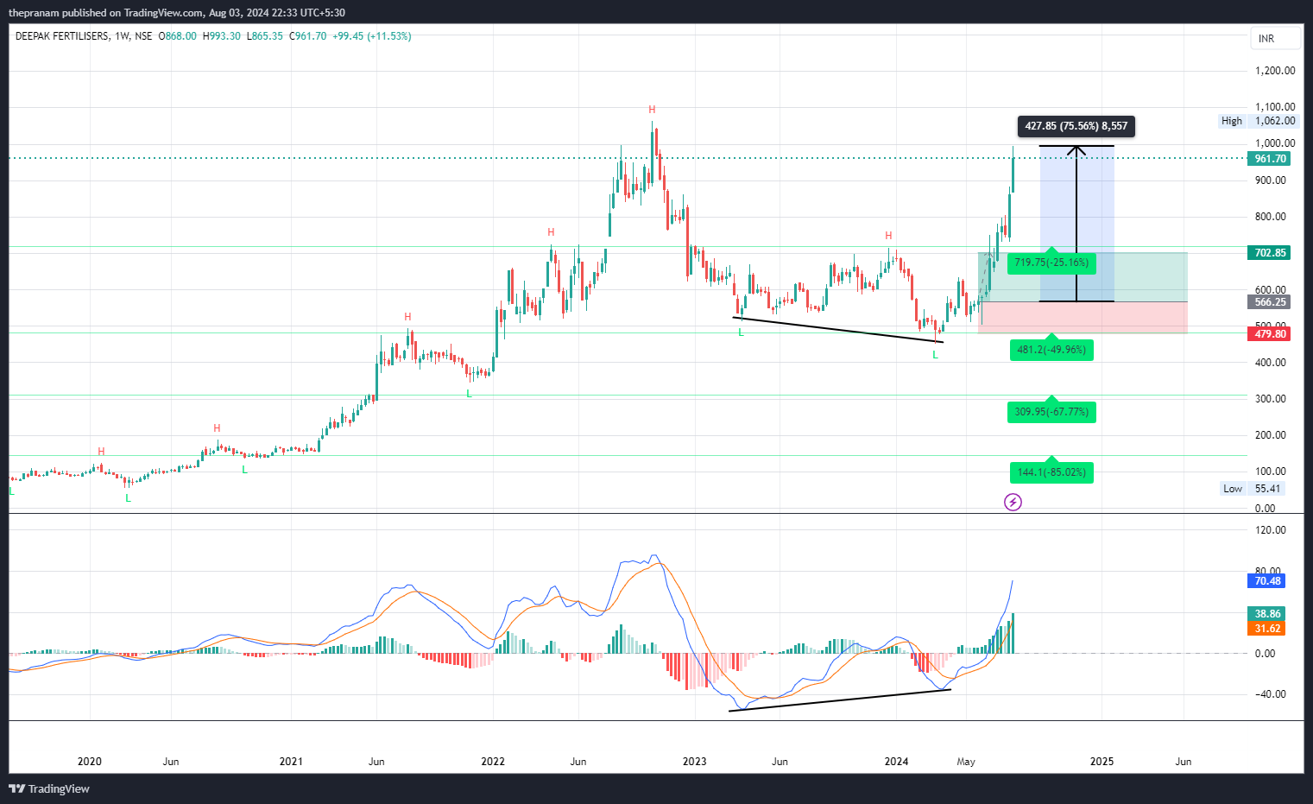Select the black trendline under the price lows
This screenshot has width=1313, height=804.
click(838, 330)
